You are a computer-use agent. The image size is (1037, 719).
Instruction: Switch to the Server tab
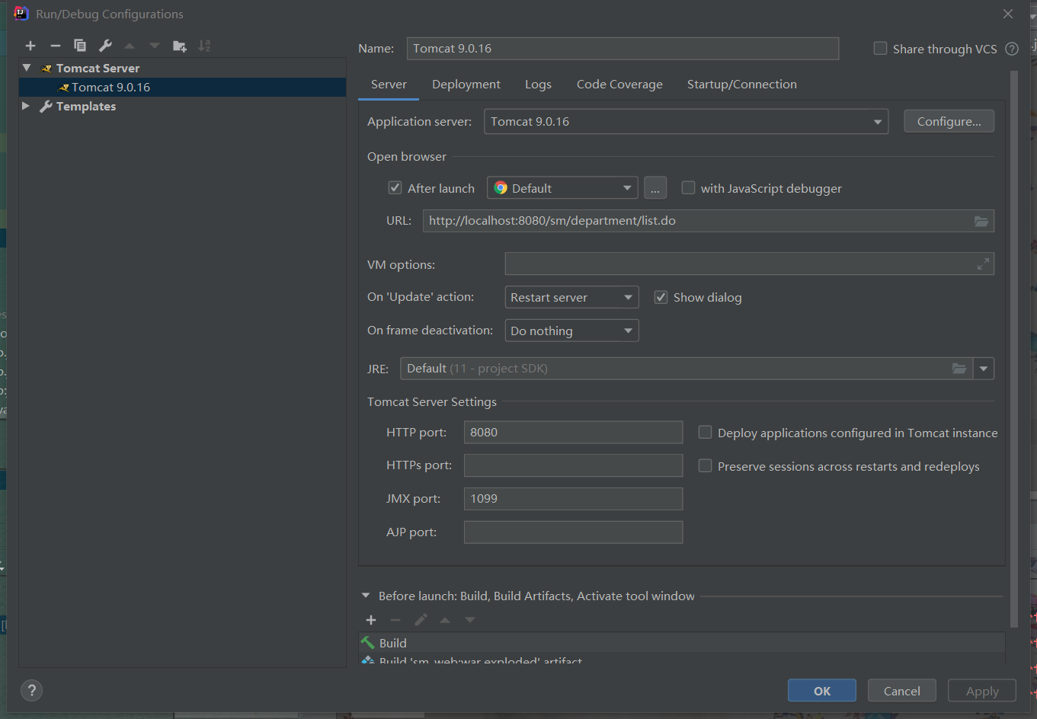pyautogui.click(x=389, y=85)
